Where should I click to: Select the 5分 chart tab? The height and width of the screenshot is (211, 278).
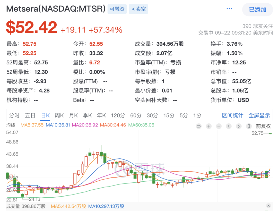click(x=184, y=115)
